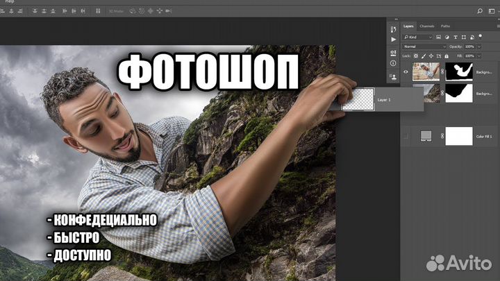Lock position move icon
The width and height of the screenshot is (500, 281).
click(x=431, y=56)
